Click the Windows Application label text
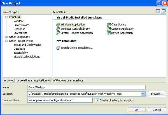The image size is (168, 115). 73,25
